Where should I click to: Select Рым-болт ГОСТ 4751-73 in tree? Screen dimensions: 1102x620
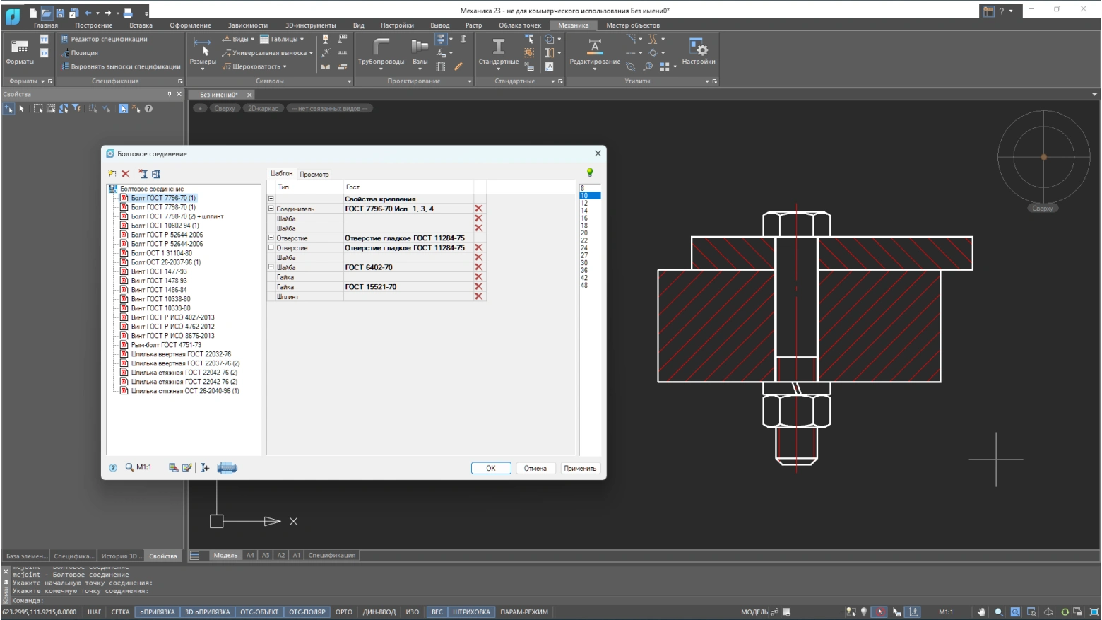[166, 345]
